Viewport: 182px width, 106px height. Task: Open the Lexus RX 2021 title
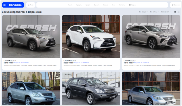click(130, 61)
